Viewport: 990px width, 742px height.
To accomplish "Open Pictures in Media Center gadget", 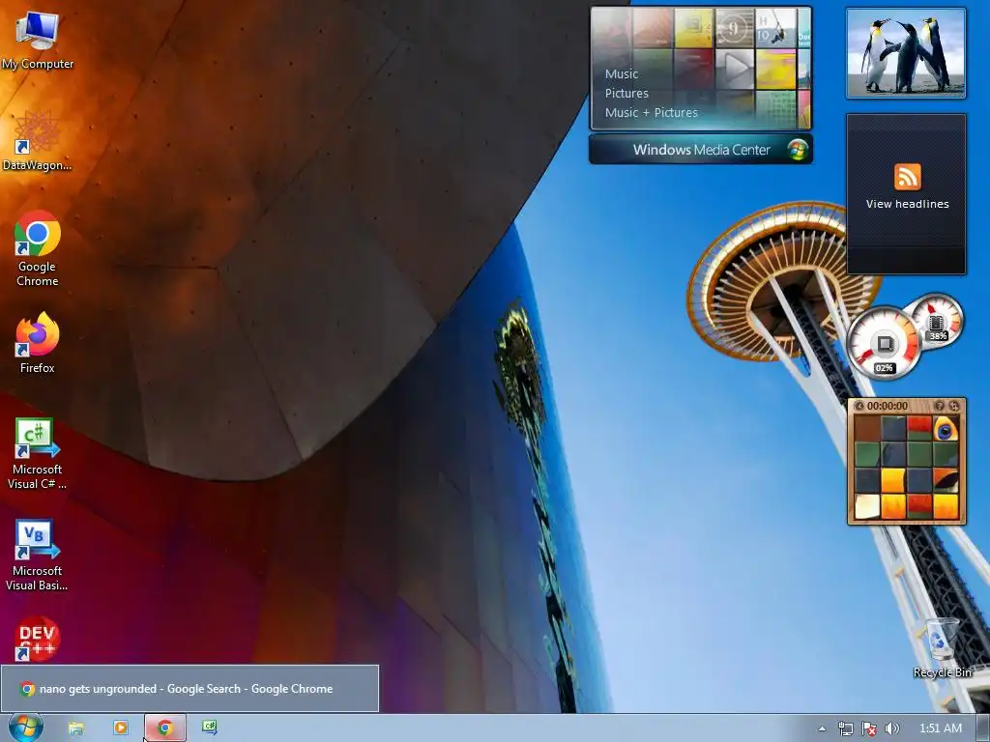I will [626, 94].
